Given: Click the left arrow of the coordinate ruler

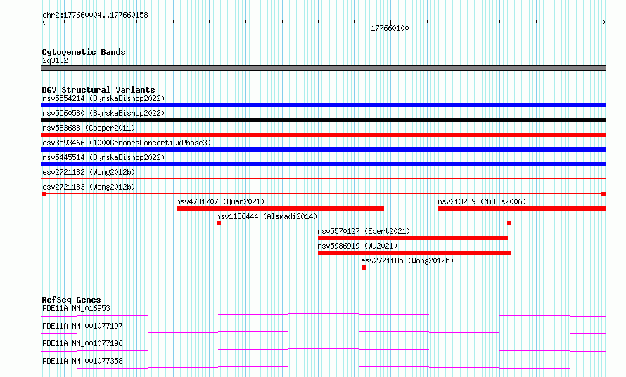Looking at the screenshot, I should click(44, 22).
